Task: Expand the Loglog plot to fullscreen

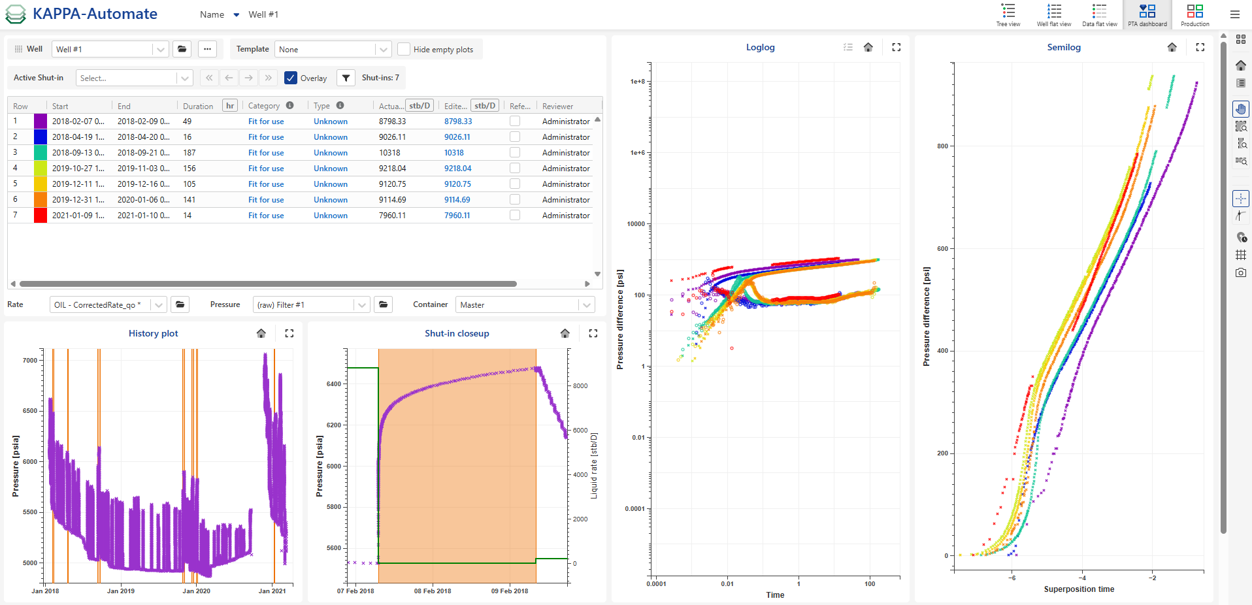Action: click(x=896, y=47)
